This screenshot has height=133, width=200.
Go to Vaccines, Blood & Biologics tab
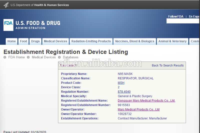tap(134, 41)
